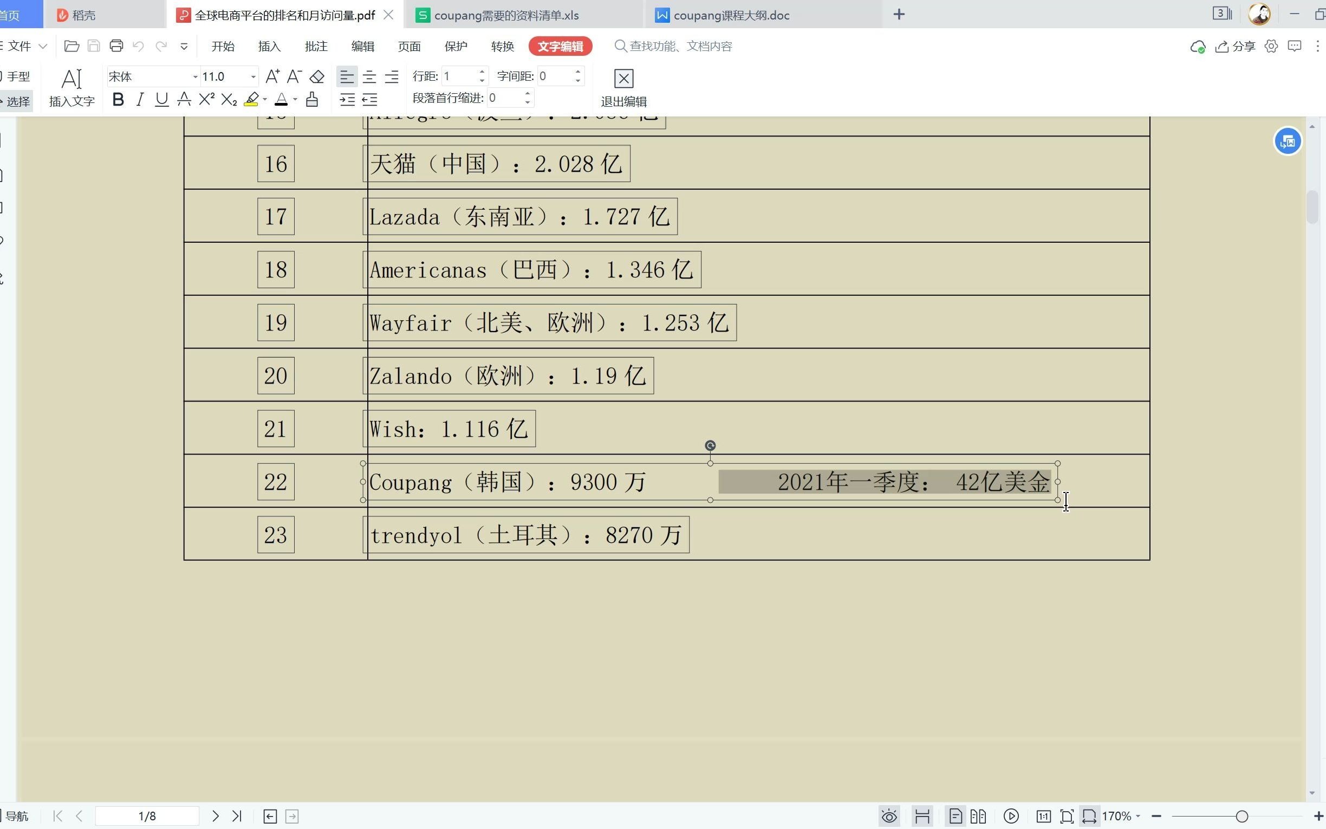The width and height of the screenshot is (1326, 829).
Task: Click the first-line indent input field
Action: 505,98
